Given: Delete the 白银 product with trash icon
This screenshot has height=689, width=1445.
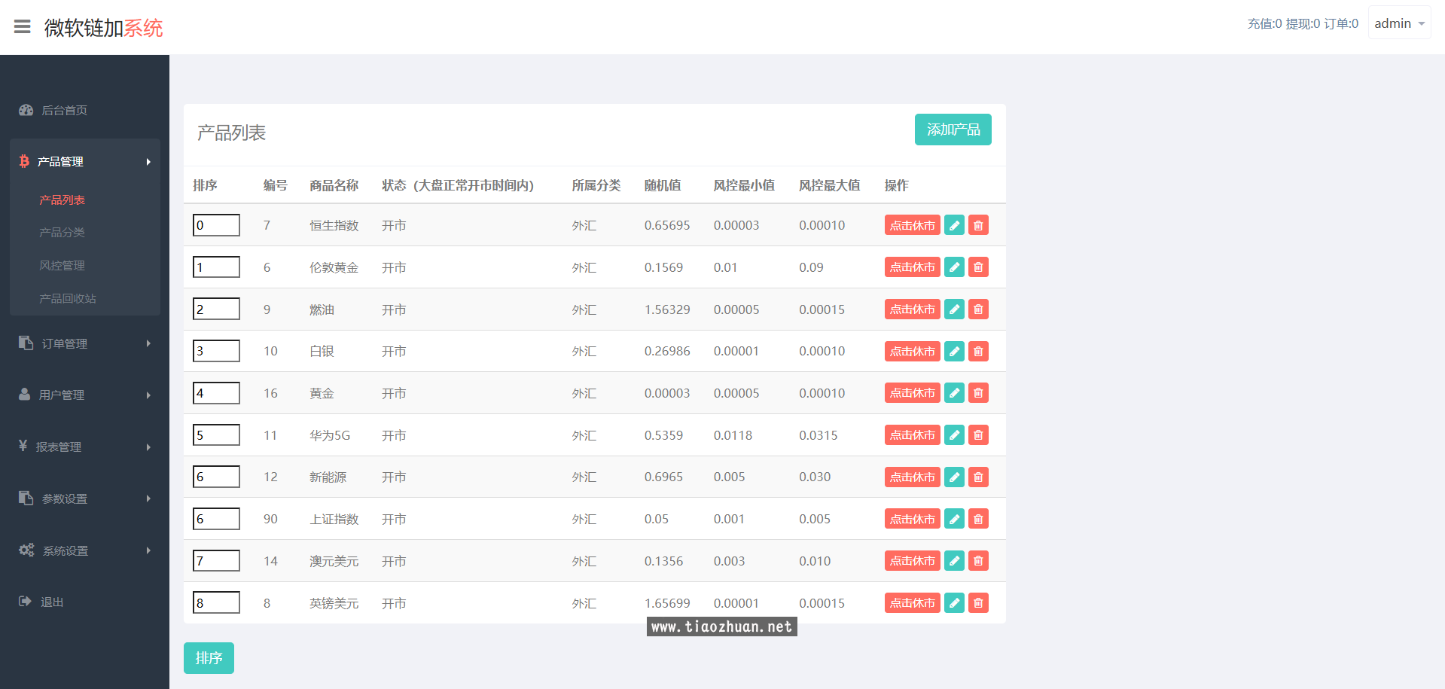Looking at the screenshot, I should click(978, 351).
